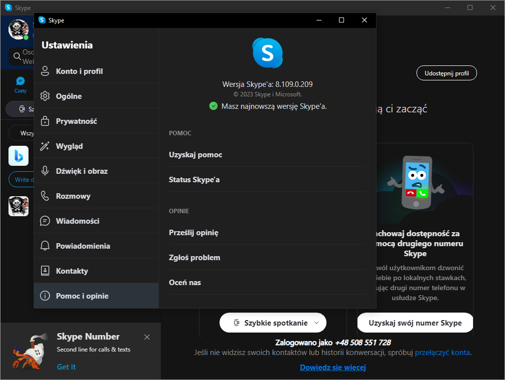This screenshot has height=380, width=505.
Task: Click the phone illustration in Skype number card
Action: (x=416, y=182)
